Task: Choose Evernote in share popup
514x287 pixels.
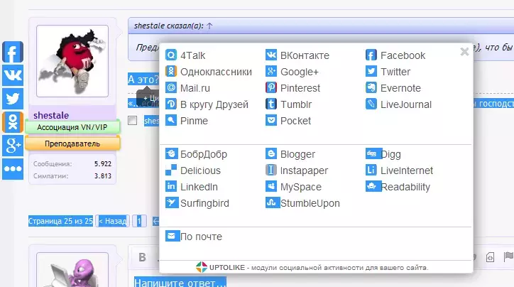Action: tap(393, 88)
